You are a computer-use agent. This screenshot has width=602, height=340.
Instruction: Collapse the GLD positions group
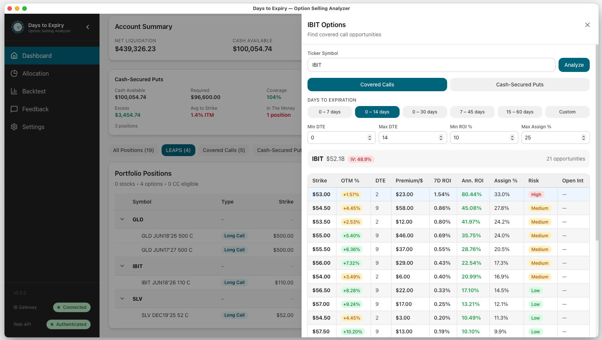pos(122,219)
